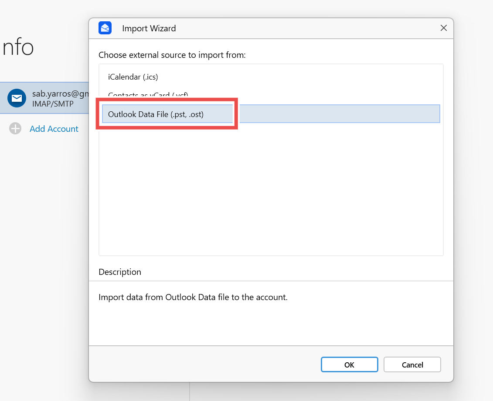Click the mail envelope account icon

click(17, 98)
